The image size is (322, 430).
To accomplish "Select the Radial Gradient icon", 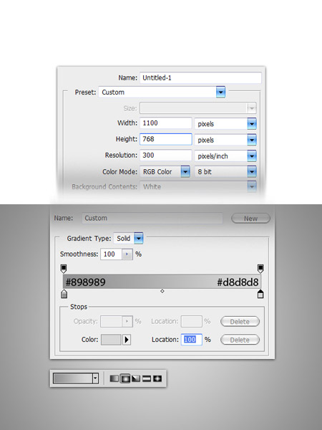I will pos(125,378).
